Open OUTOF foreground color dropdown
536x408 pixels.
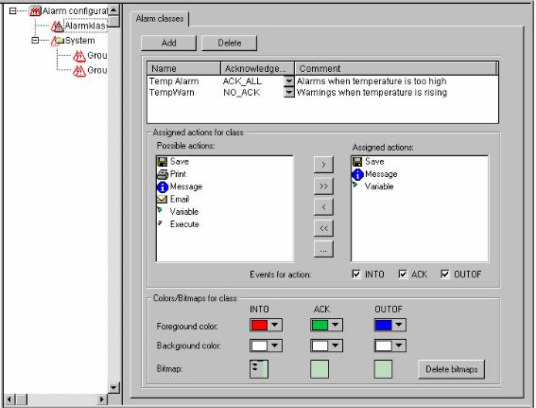399,325
